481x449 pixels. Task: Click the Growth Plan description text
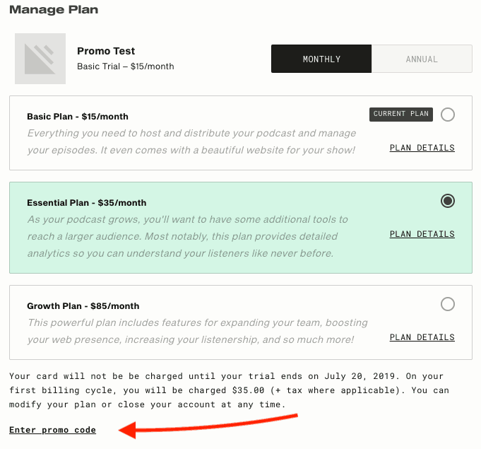tap(197, 331)
